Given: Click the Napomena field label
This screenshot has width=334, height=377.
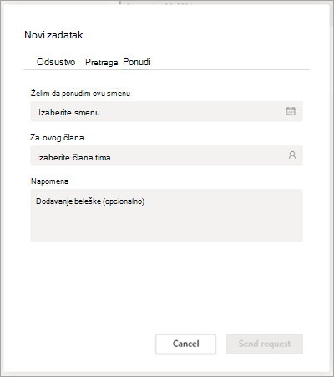Looking at the screenshot, I should (x=49, y=181).
